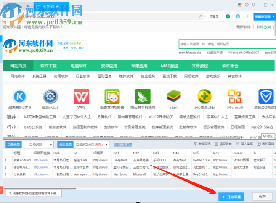Open 文章教程 navigation tab

pyautogui.click(x=200, y=66)
